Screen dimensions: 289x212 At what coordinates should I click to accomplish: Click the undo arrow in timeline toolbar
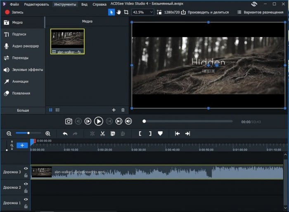(65, 134)
